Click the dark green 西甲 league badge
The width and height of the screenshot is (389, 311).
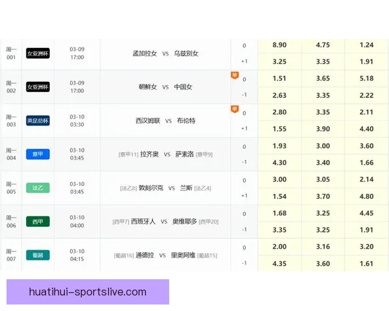coord(38,222)
